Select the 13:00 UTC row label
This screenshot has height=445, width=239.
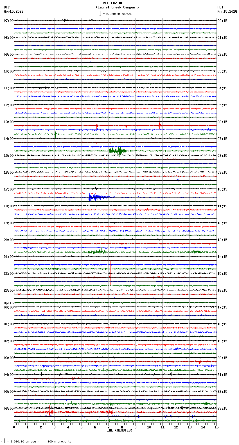[x=9, y=122]
